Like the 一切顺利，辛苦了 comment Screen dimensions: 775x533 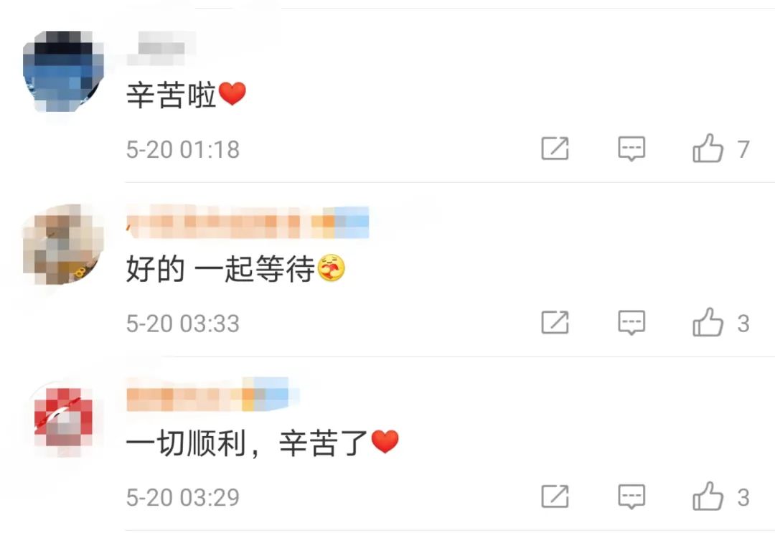(708, 496)
